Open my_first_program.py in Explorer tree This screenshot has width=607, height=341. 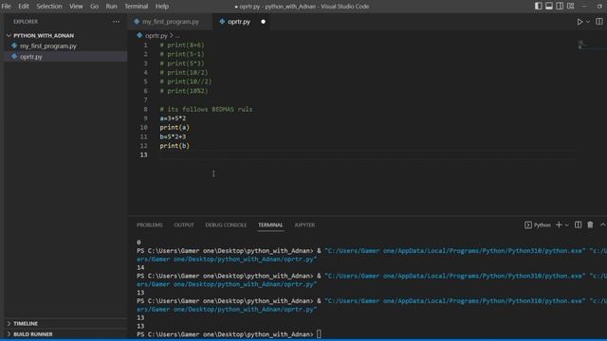(x=48, y=46)
